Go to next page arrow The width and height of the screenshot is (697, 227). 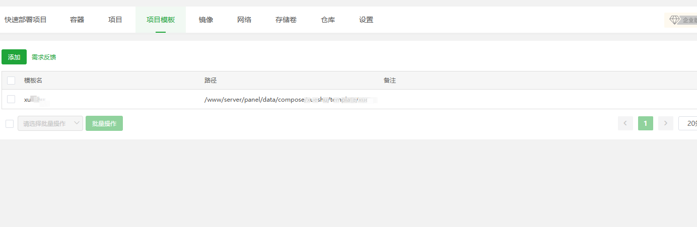pos(666,123)
